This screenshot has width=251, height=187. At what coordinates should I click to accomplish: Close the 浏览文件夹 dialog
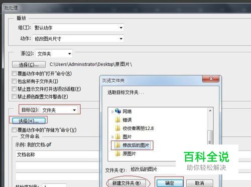tap(211, 78)
